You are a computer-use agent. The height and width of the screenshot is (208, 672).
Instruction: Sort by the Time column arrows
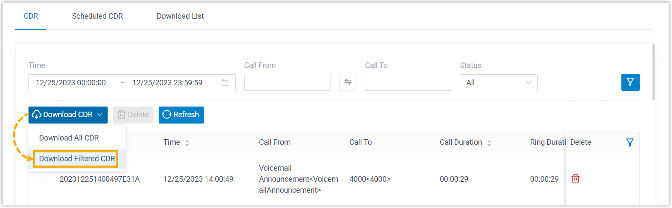(187, 143)
